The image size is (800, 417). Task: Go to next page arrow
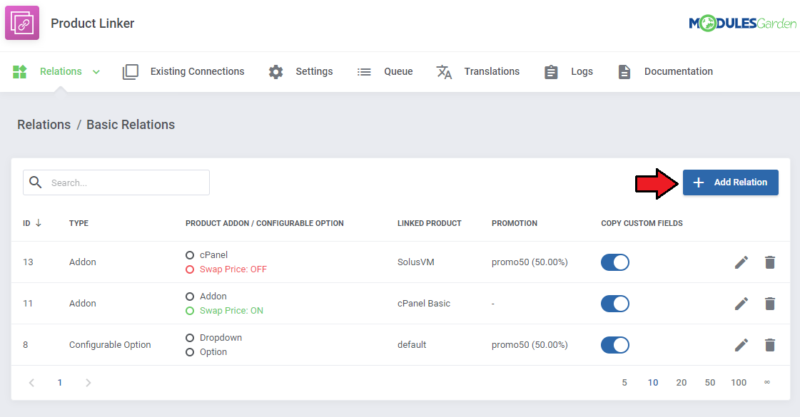[x=88, y=382]
